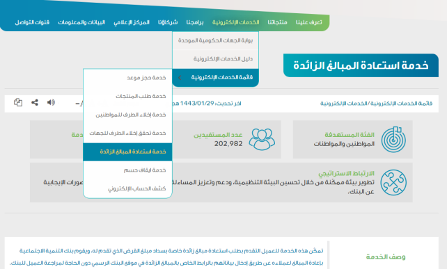This screenshot has height=269, width=447.
Task: Decrease font size with the A- control
Action: tap(79, 104)
